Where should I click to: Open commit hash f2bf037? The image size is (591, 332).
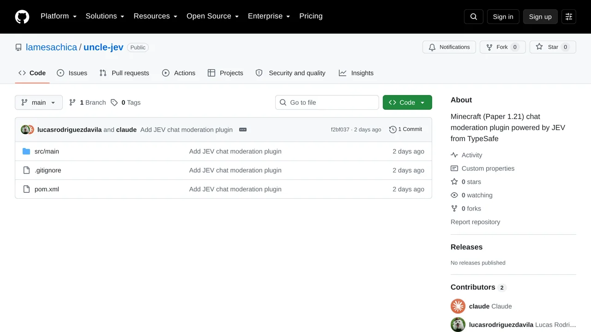(x=340, y=130)
